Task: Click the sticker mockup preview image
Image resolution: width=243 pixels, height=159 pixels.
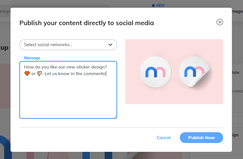Action: point(174,71)
